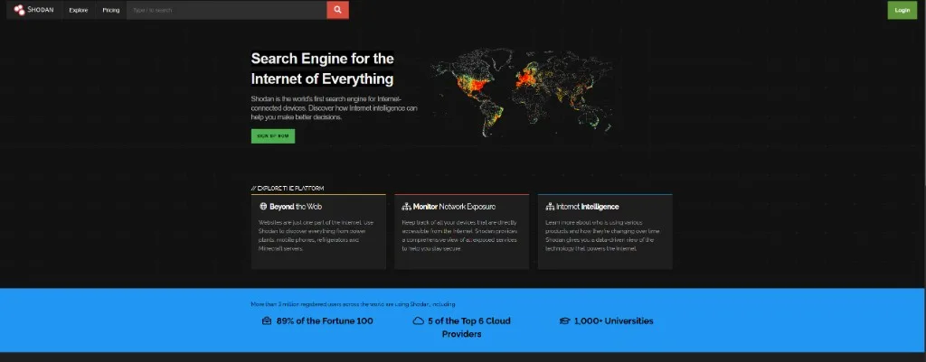Click the Shodan logo in the navbar
Screen dimensions: 926x362
point(33,10)
